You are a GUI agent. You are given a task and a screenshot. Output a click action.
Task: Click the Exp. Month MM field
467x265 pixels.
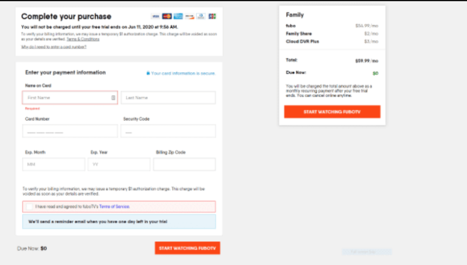click(x=54, y=164)
